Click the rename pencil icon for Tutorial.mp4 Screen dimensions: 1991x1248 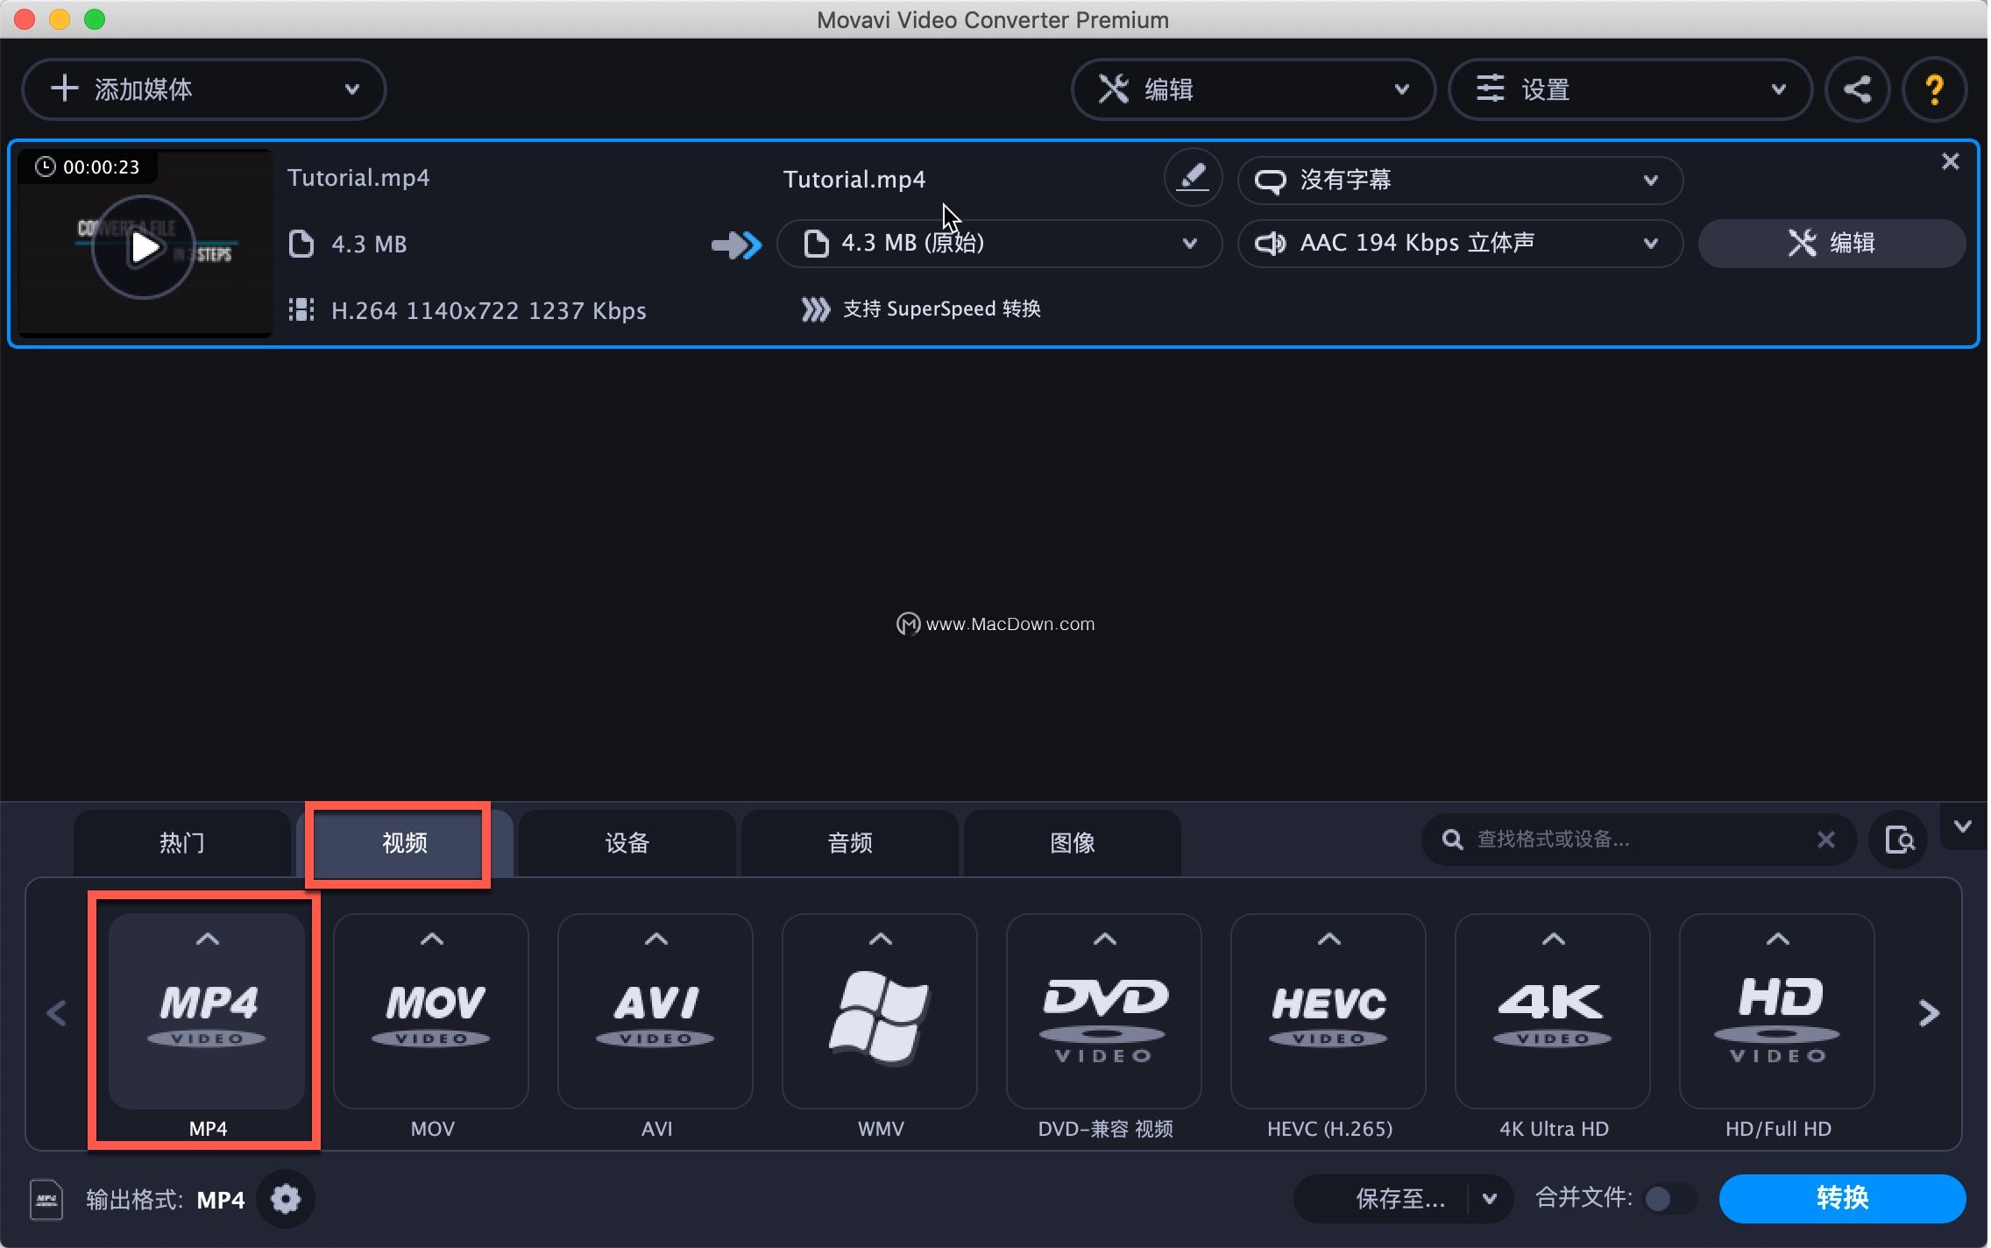[1193, 179]
